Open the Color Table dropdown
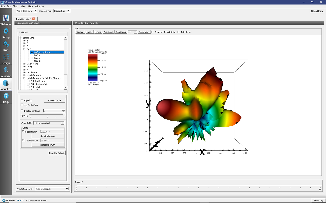Screen dimensions: 326x203 pyautogui.click(x=49, y=123)
